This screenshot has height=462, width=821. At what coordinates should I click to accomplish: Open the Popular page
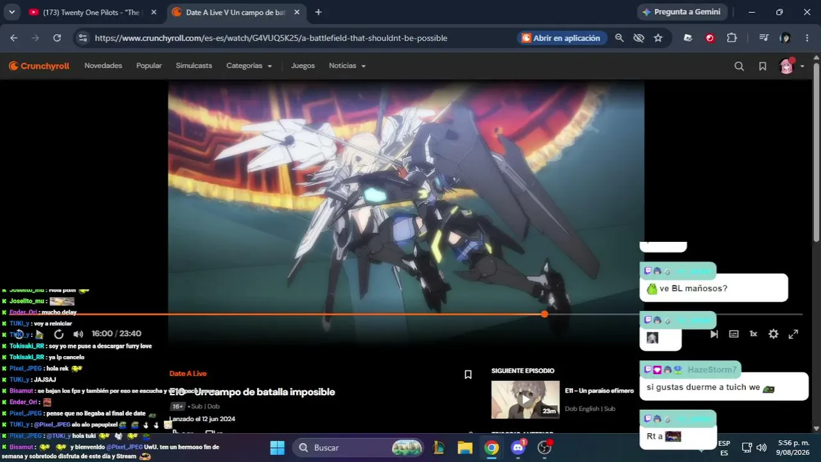149,65
